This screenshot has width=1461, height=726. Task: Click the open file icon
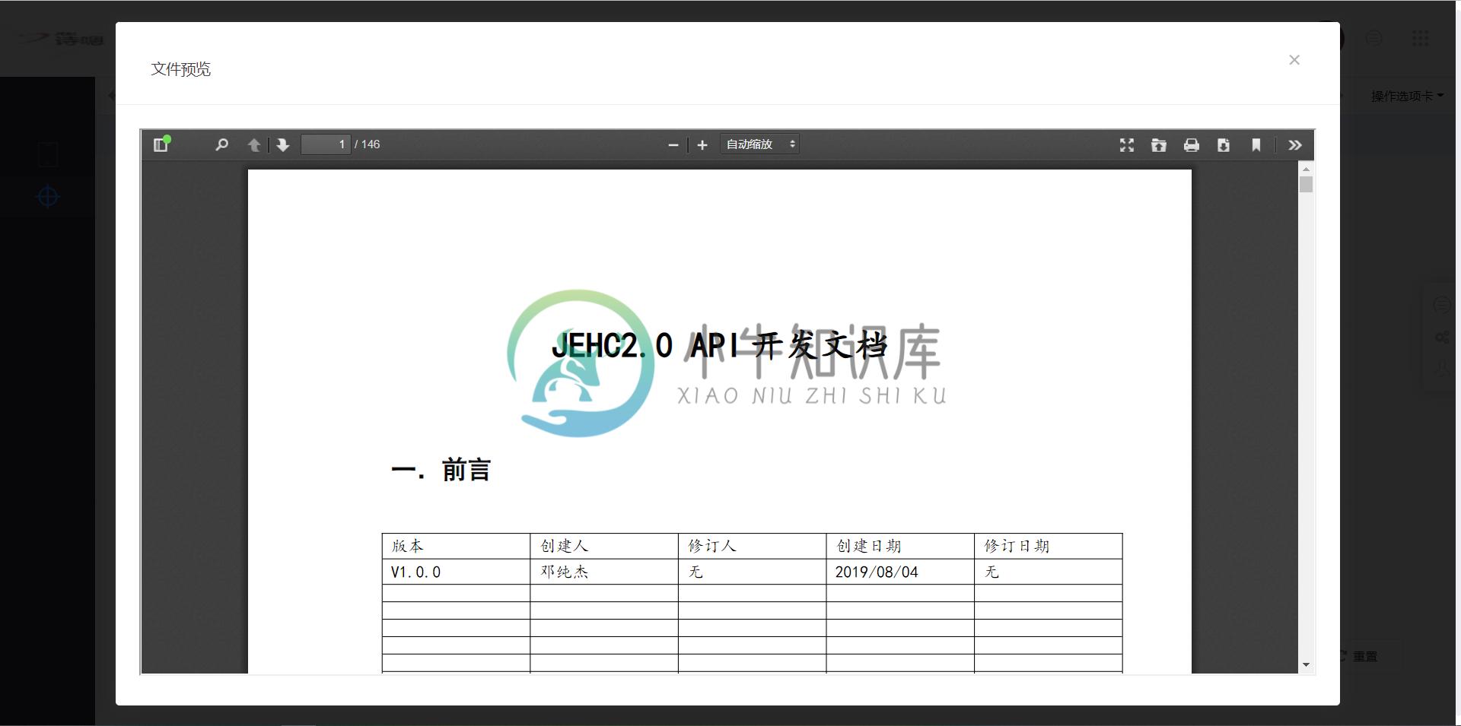tap(1159, 145)
